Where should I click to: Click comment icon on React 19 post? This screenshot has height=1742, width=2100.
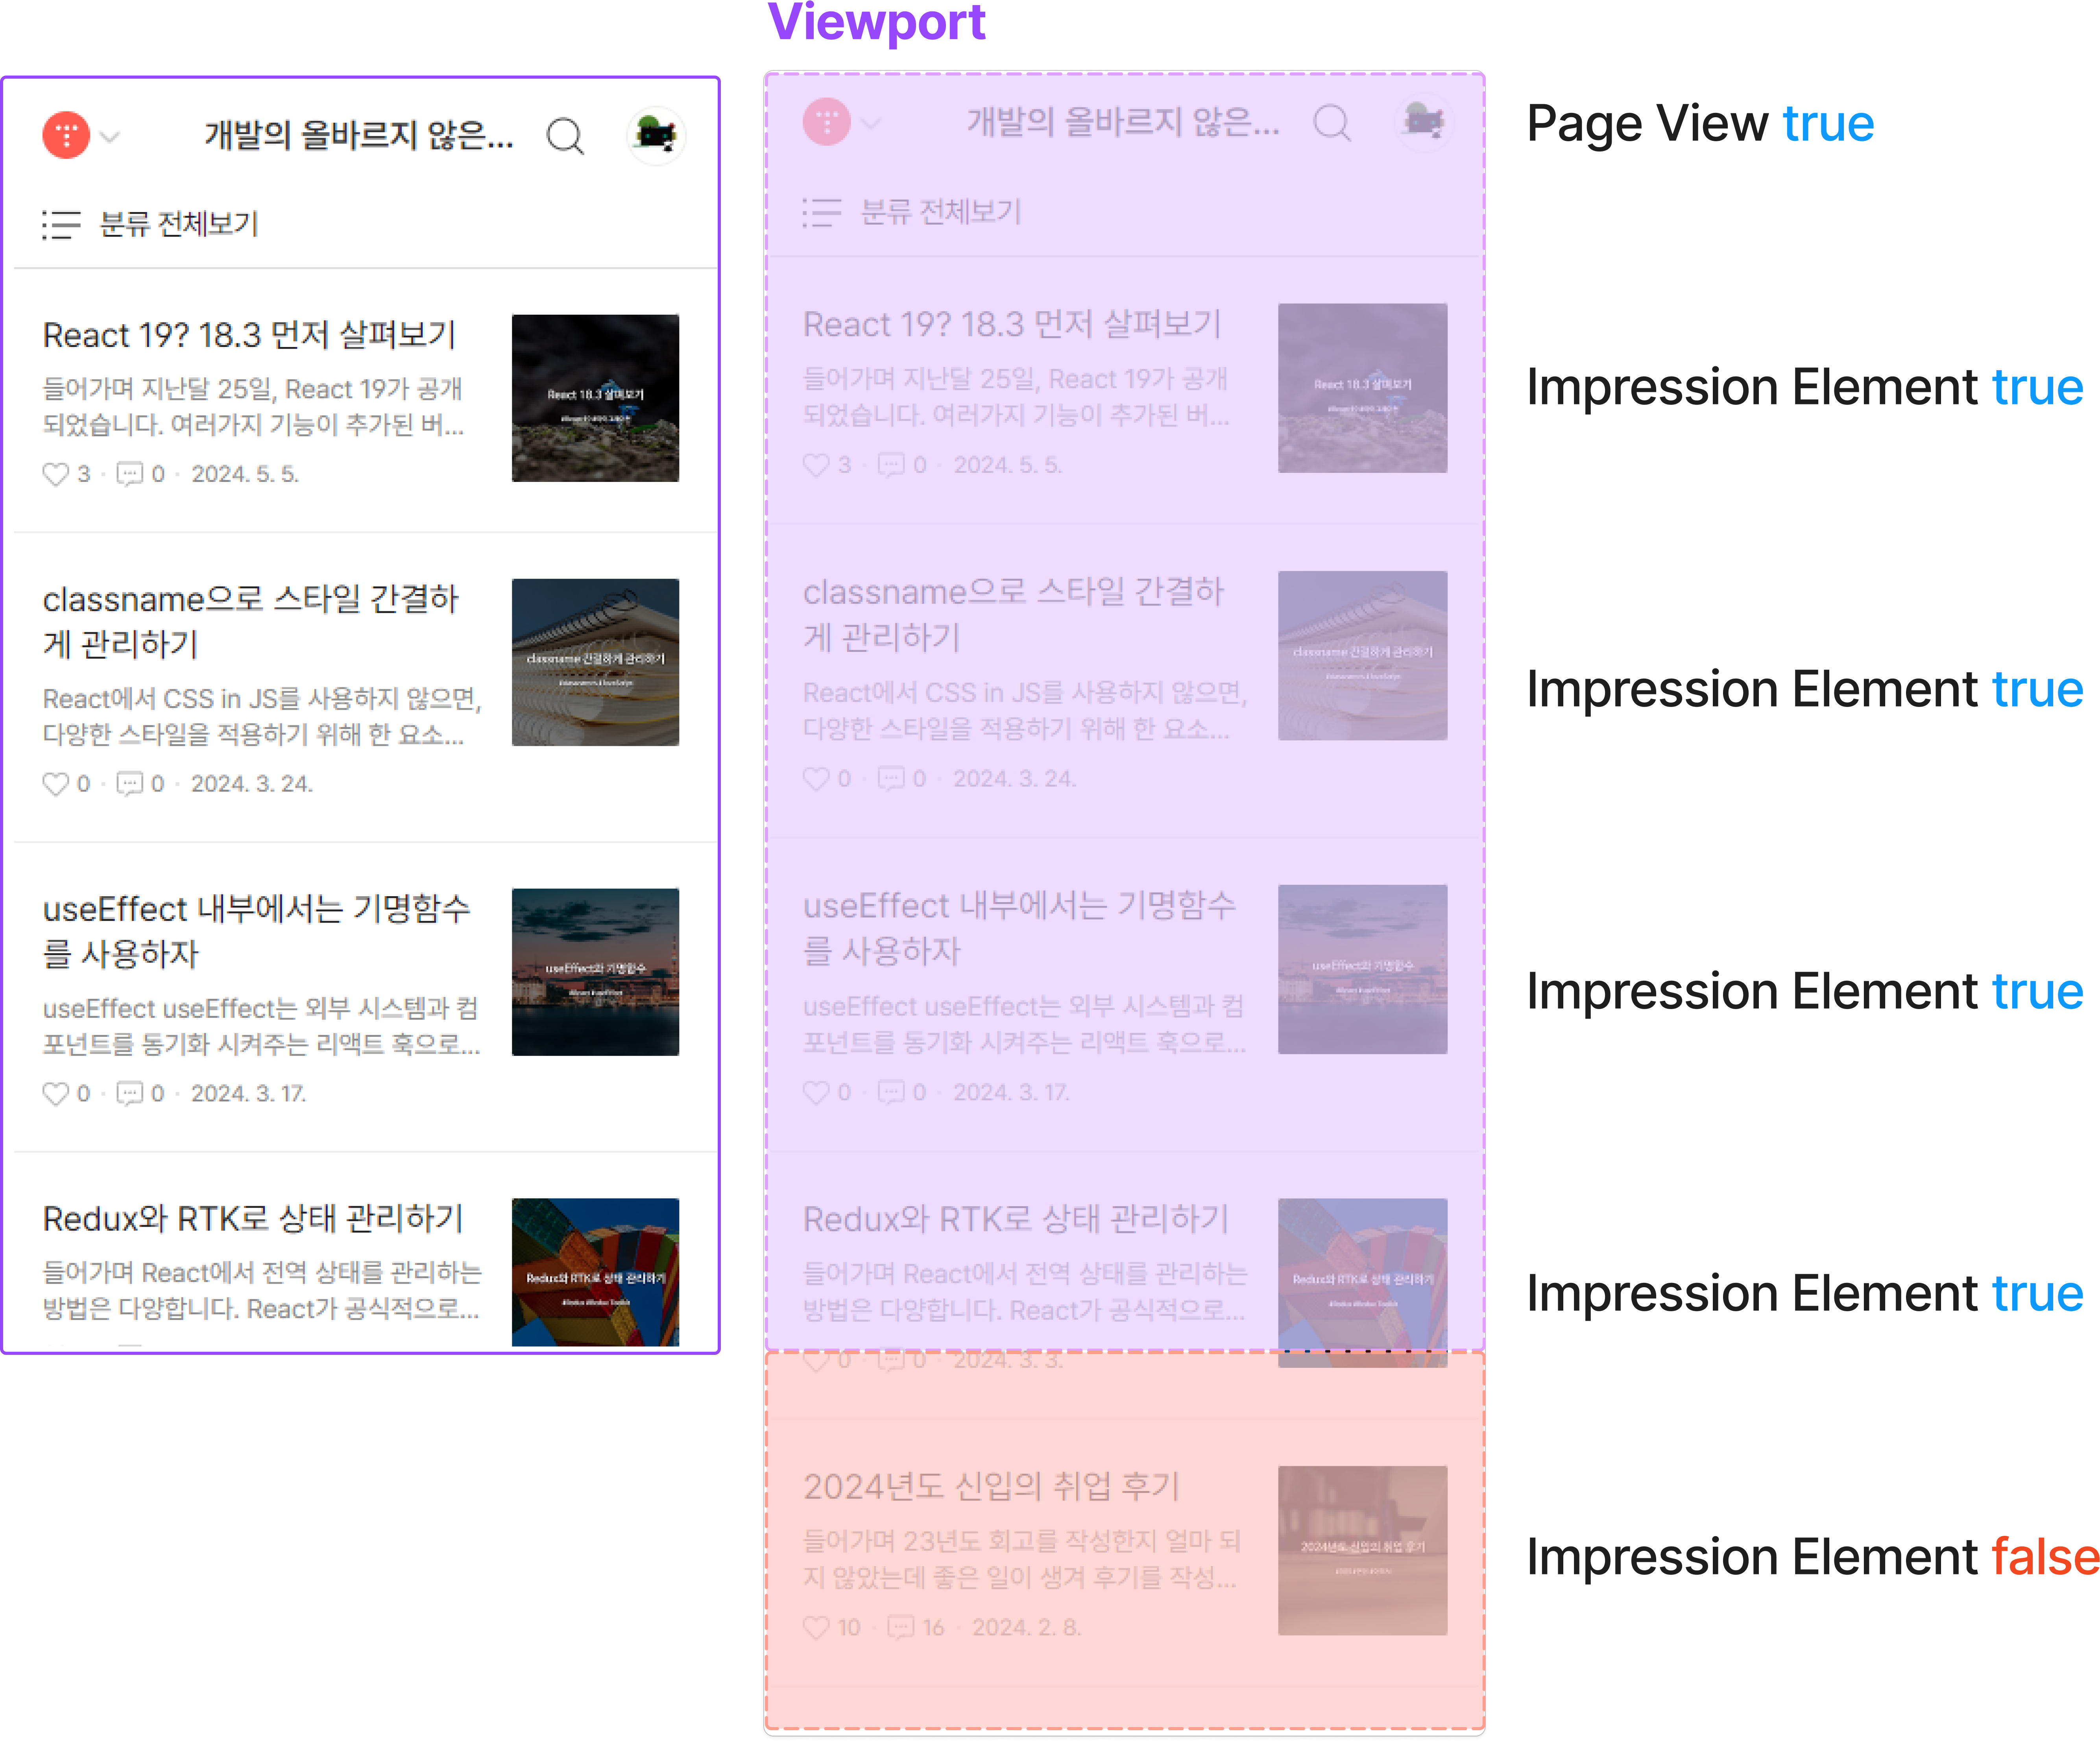130,474
